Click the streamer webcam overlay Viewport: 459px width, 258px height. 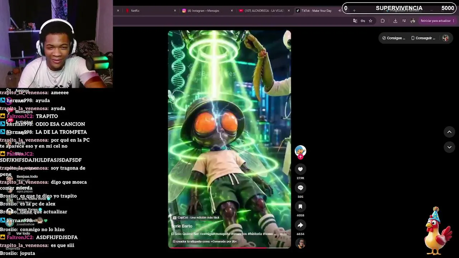[x=56, y=44]
